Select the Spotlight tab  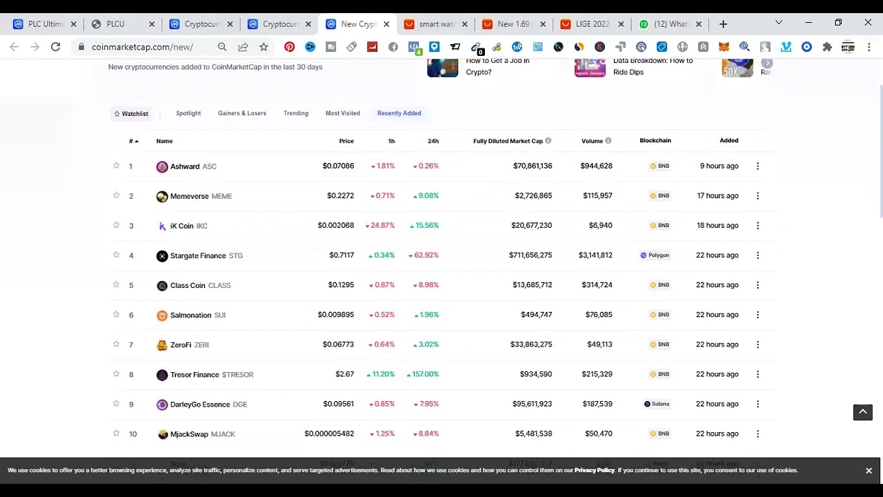point(188,113)
